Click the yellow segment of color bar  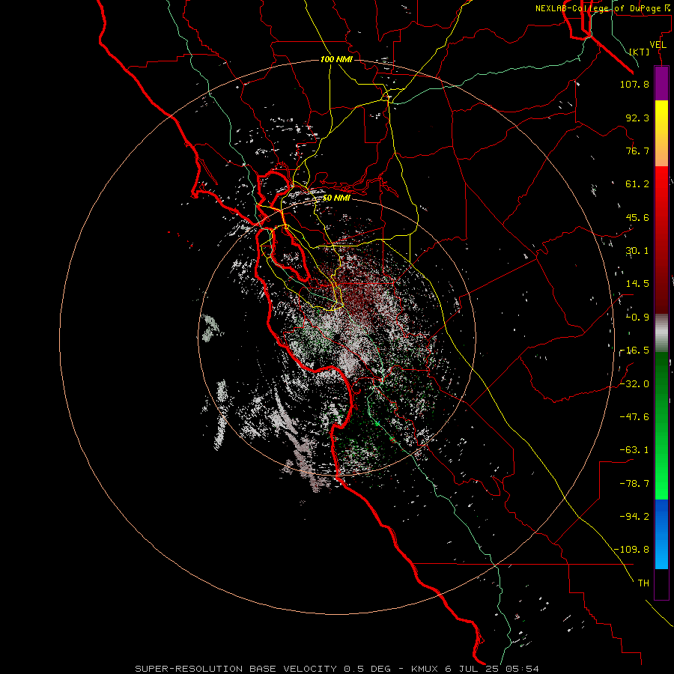[x=661, y=133]
